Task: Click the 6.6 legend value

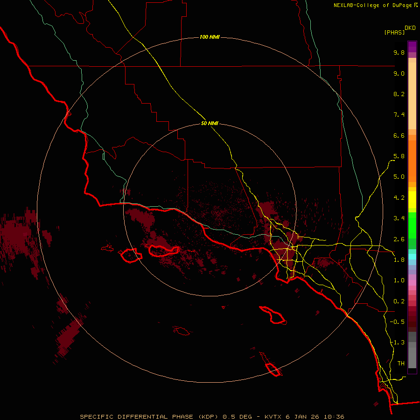Action: coord(399,135)
